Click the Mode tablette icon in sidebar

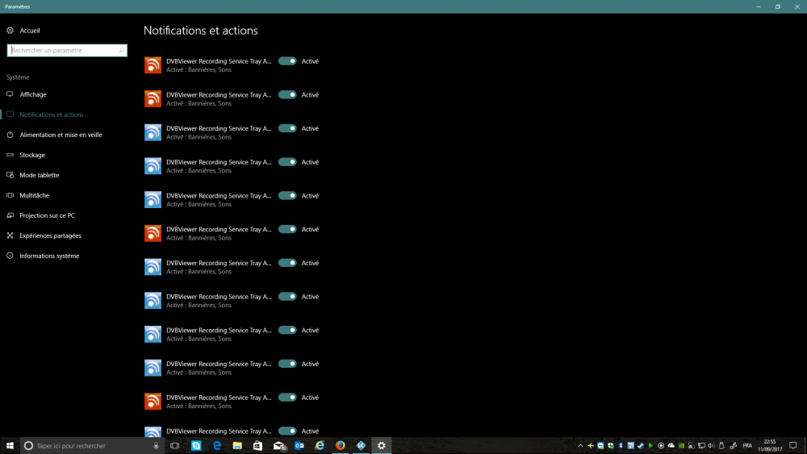point(10,175)
